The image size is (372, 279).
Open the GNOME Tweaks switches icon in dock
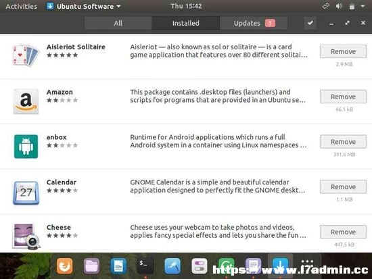(x=200, y=266)
